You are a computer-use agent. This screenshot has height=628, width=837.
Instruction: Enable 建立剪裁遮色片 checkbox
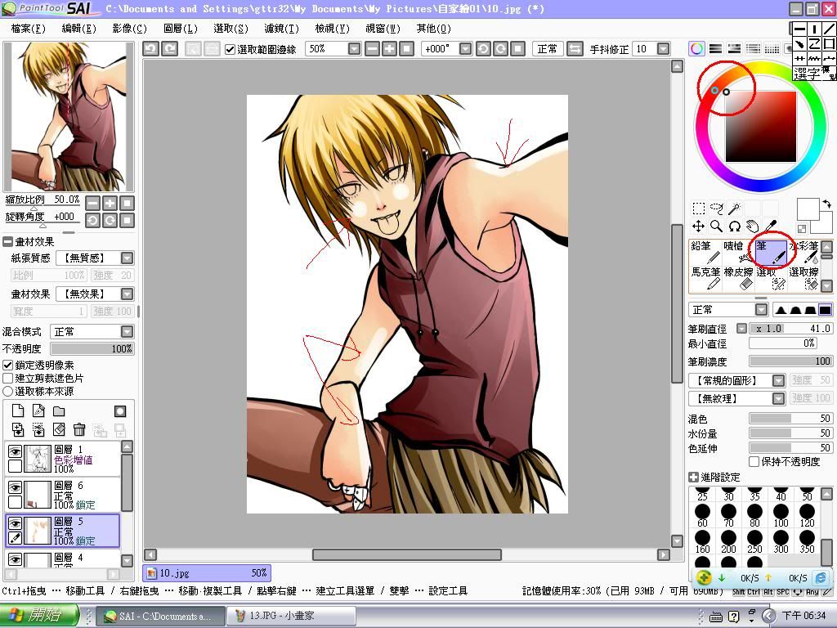coord(8,378)
